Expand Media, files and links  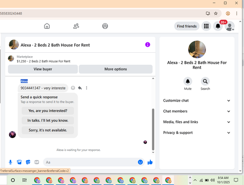(197, 122)
